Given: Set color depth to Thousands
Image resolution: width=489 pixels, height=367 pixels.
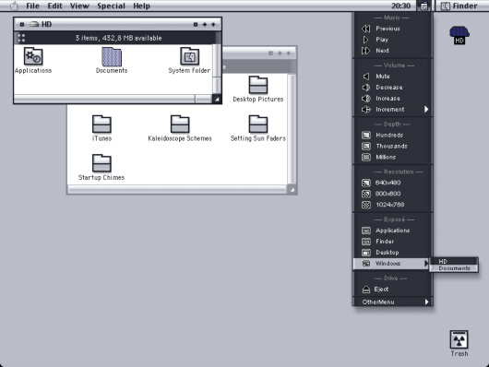Looking at the screenshot, I should point(392,146).
